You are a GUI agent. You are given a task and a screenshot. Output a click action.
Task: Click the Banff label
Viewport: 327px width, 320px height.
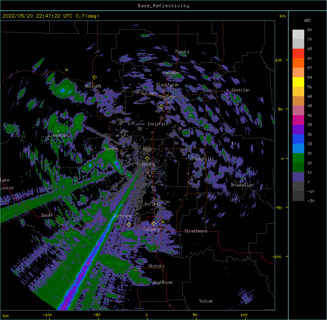pos(47,215)
